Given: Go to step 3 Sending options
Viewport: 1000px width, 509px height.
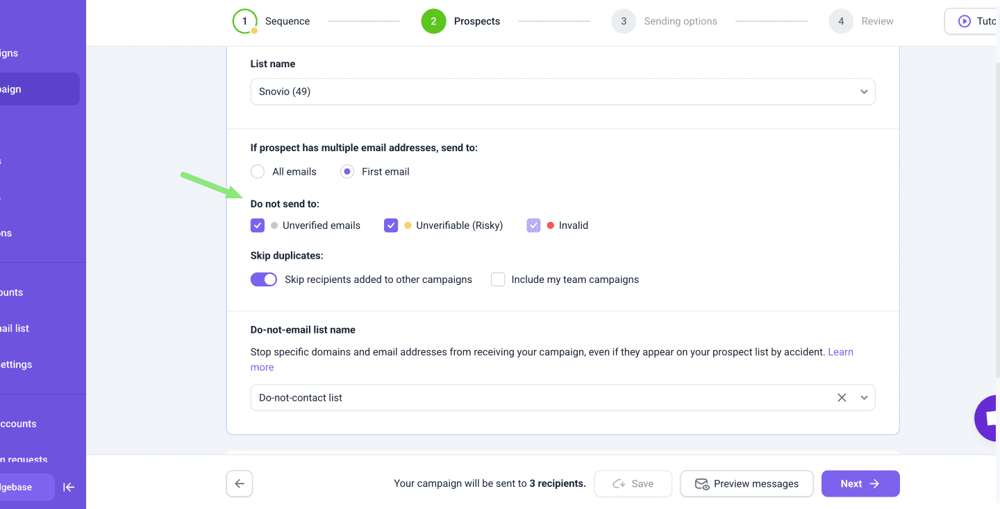Looking at the screenshot, I should pos(624,21).
